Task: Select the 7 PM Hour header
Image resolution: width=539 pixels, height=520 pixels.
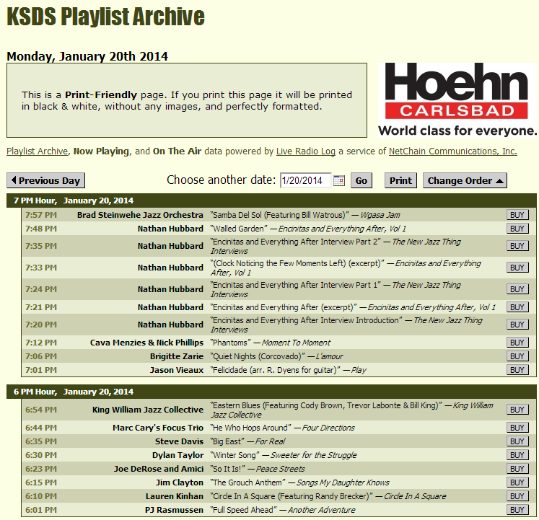Action: [x=271, y=200]
